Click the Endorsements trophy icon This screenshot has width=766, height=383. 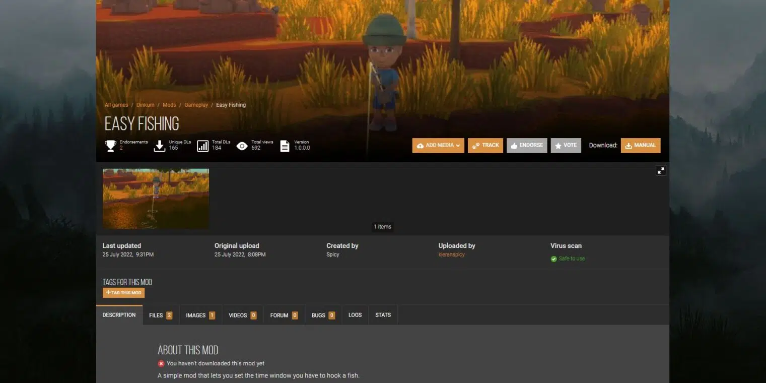110,146
